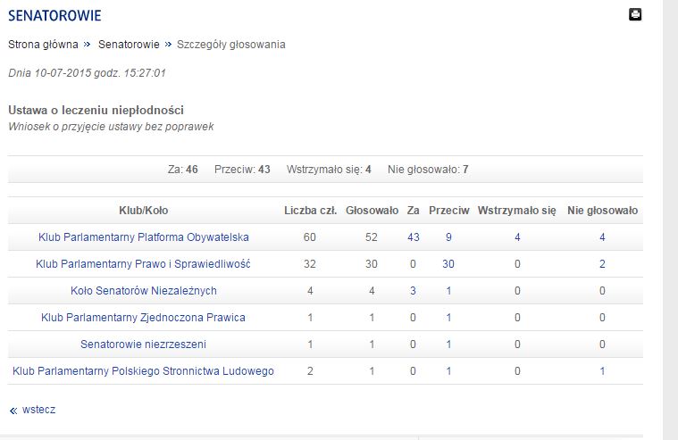Click the Klub/Koło column header
The width and height of the screenshot is (678, 440).
(144, 211)
